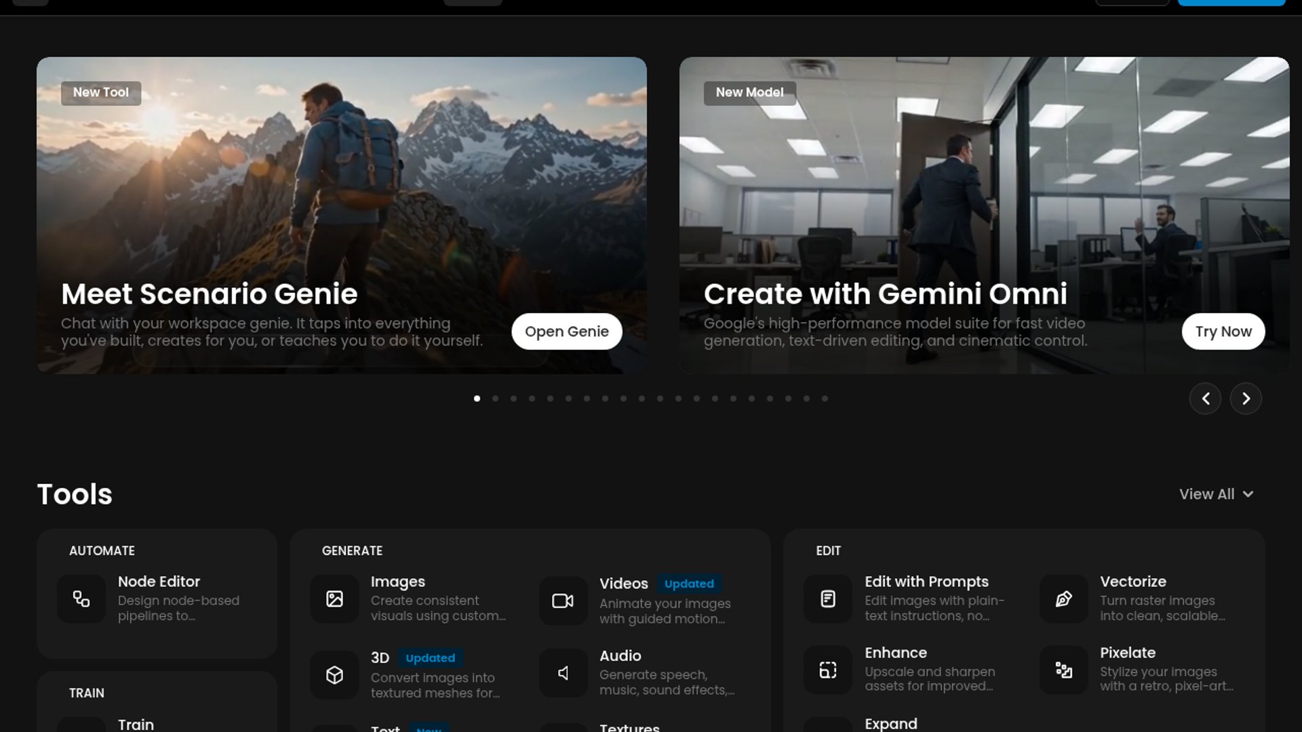
Task: Select the second carousel pagination dot
Action: (496, 399)
